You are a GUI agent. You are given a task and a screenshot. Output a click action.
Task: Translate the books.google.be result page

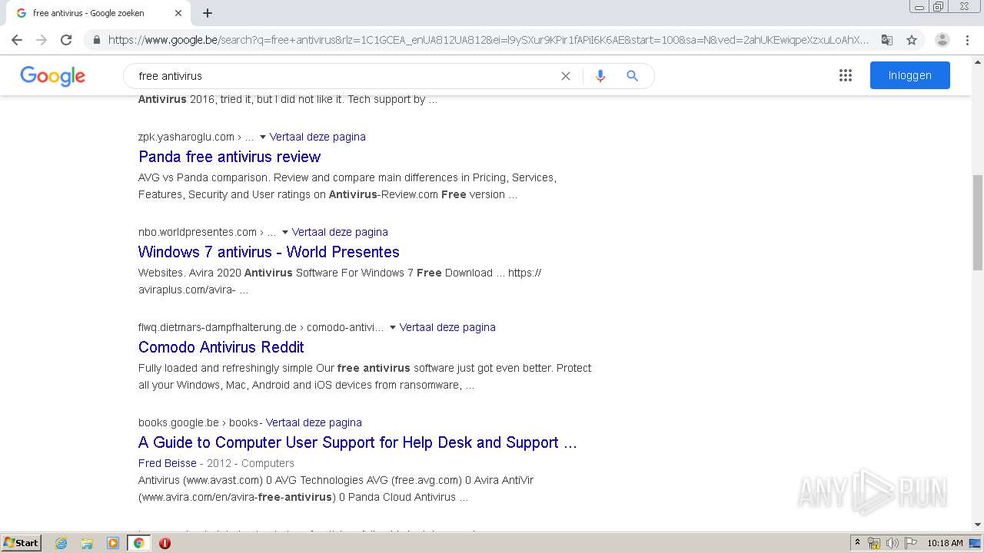point(314,422)
